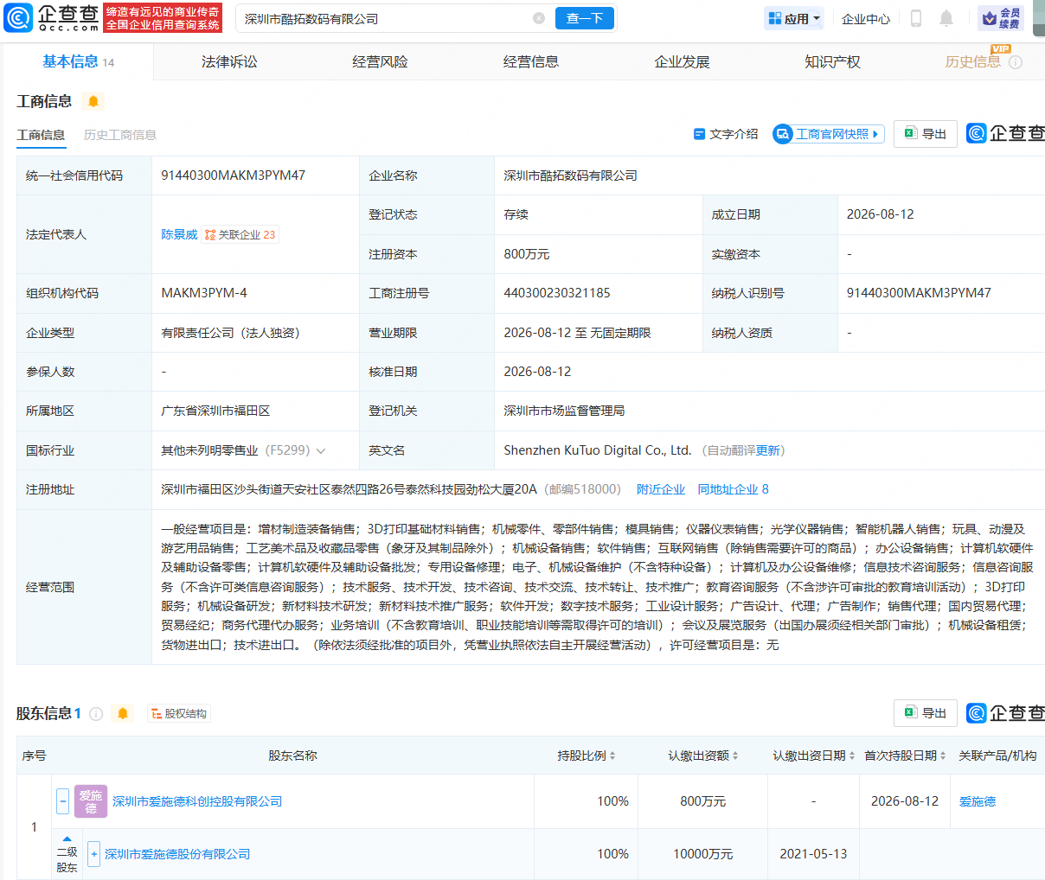This screenshot has width=1045, height=880.
Task: Click 深圳市市场监督管理局 registration authority
Action: (x=564, y=411)
